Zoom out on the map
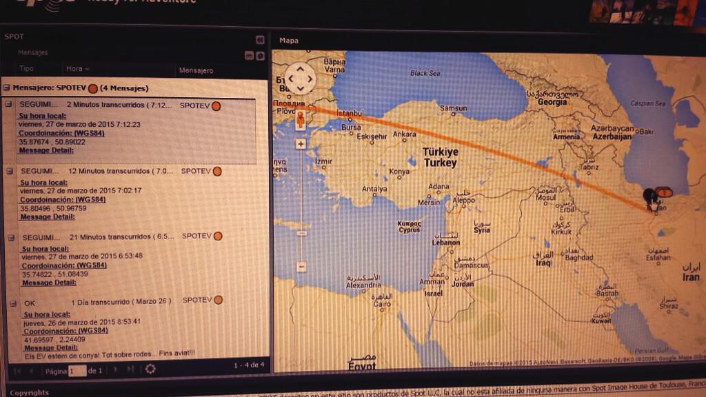Screen dimensions: 706x397 [x=301, y=267]
